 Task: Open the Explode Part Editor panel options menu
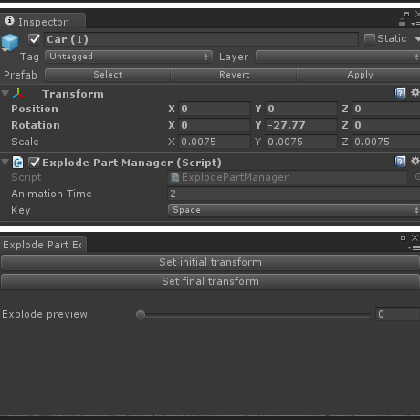(414, 248)
